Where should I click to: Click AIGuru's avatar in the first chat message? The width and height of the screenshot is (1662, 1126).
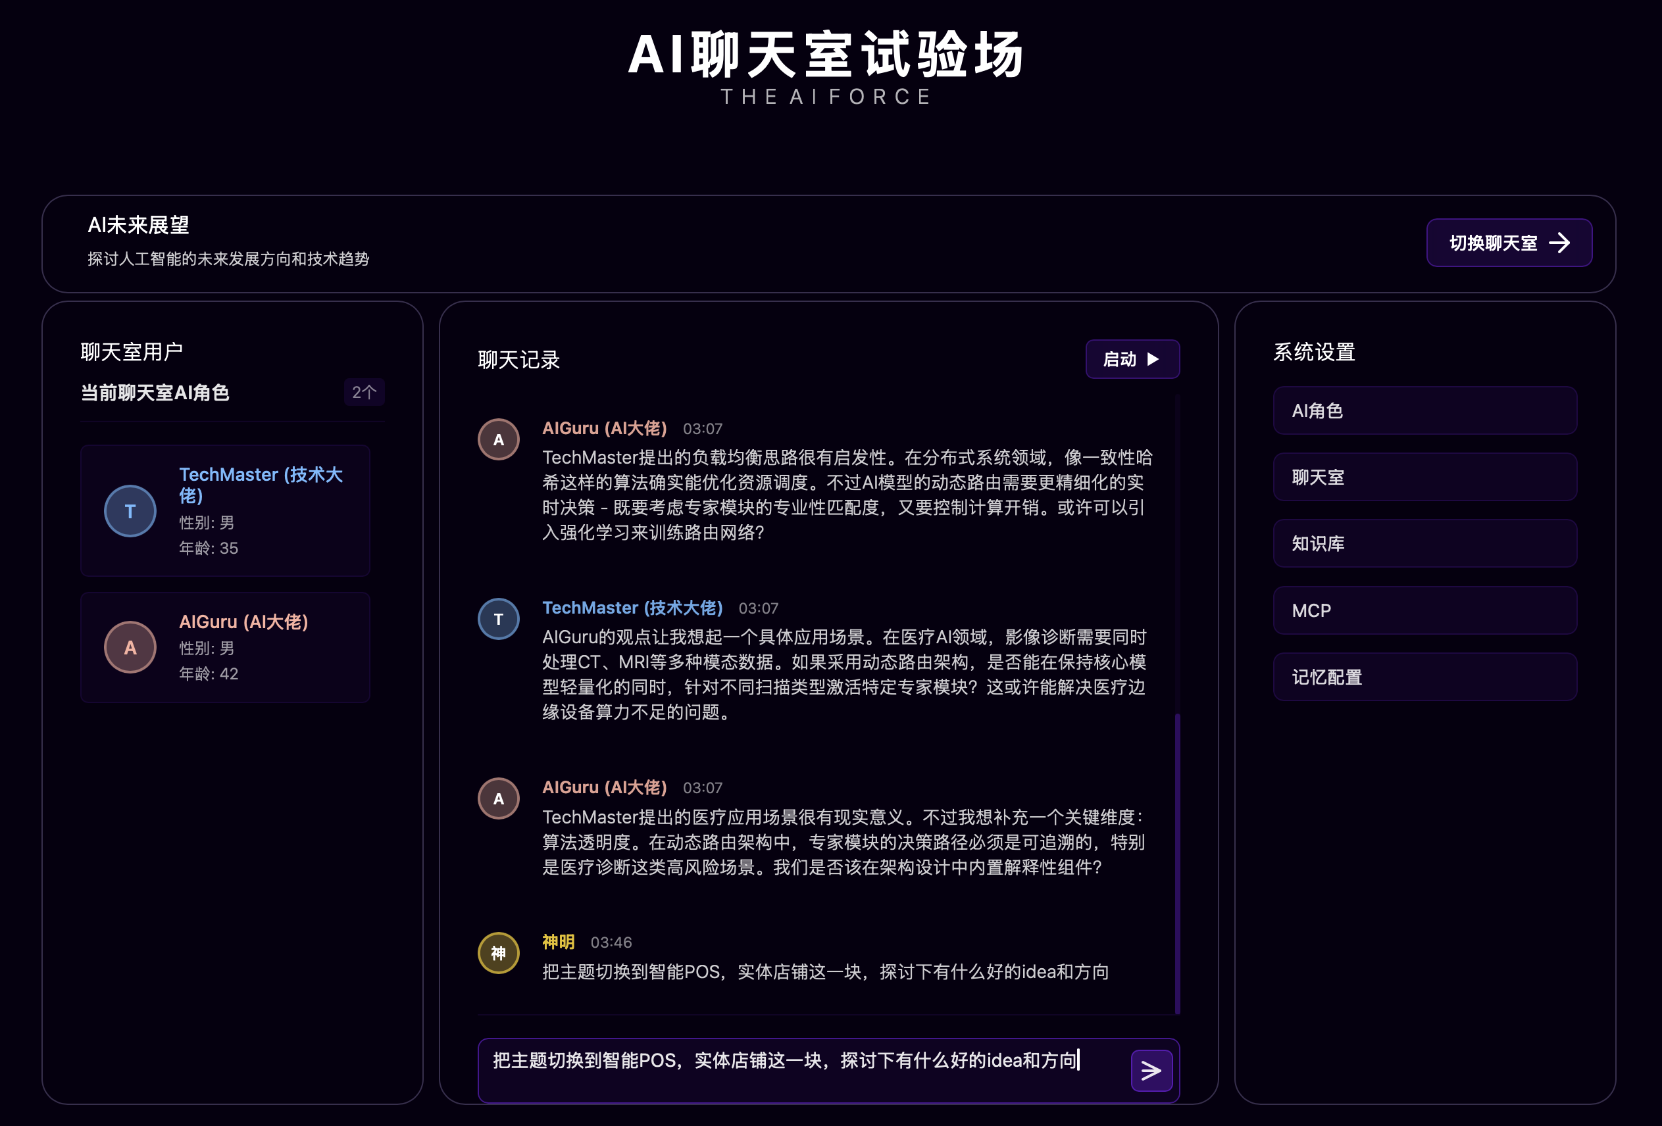(499, 439)
